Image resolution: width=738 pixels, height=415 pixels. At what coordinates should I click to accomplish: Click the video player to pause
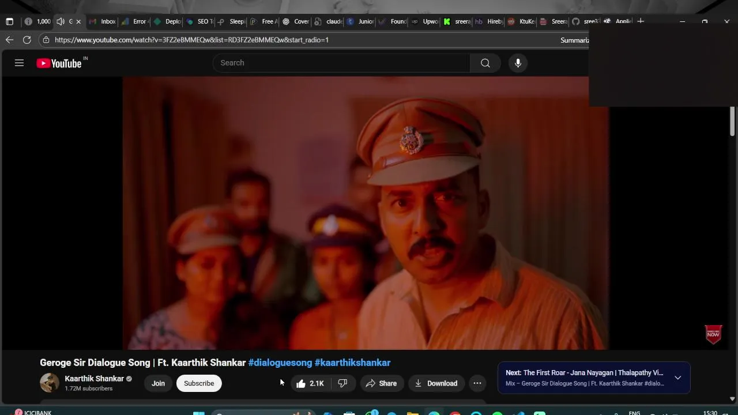point(365,213)
